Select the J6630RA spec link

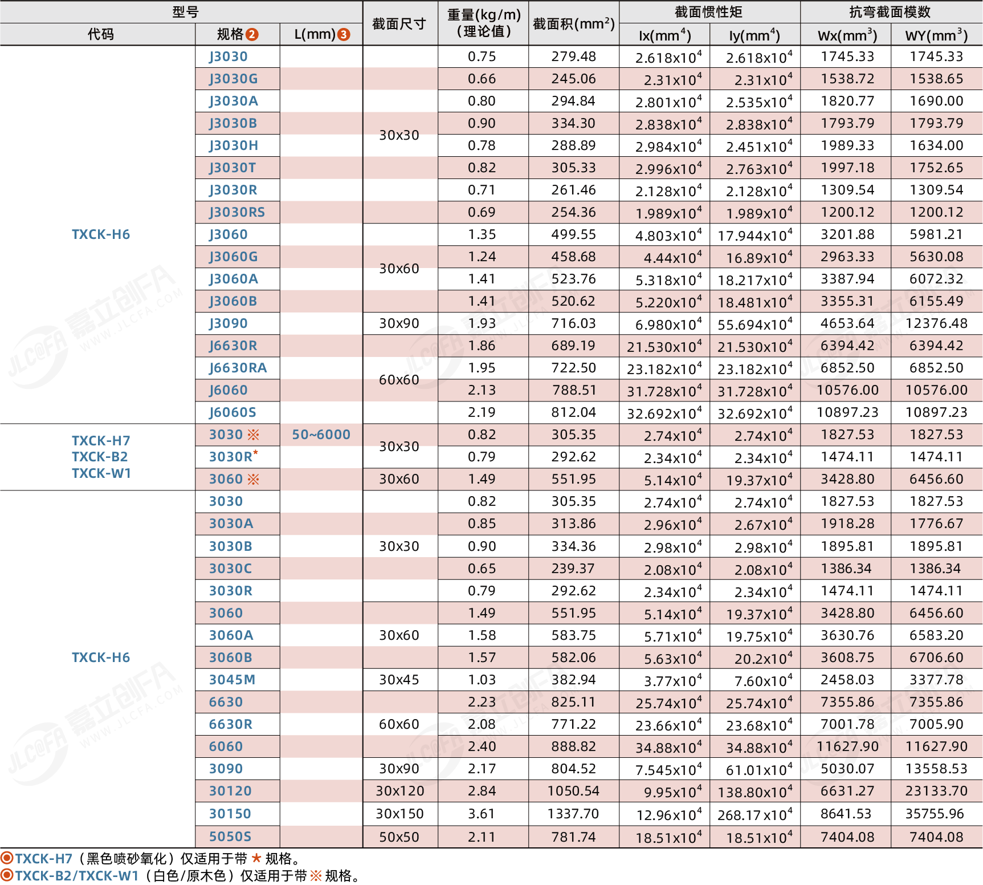click(x=238, y=368)
